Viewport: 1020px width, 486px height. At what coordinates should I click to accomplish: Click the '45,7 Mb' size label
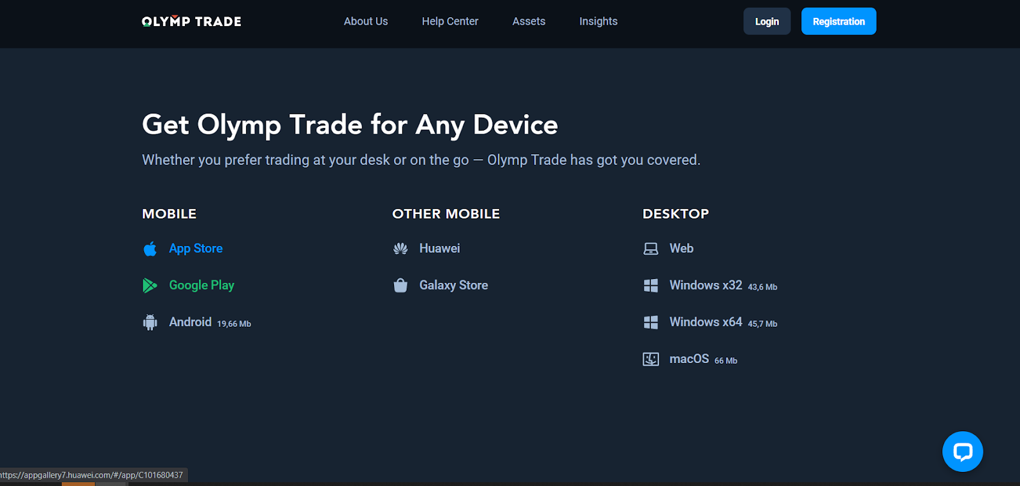tap(762, 324)
